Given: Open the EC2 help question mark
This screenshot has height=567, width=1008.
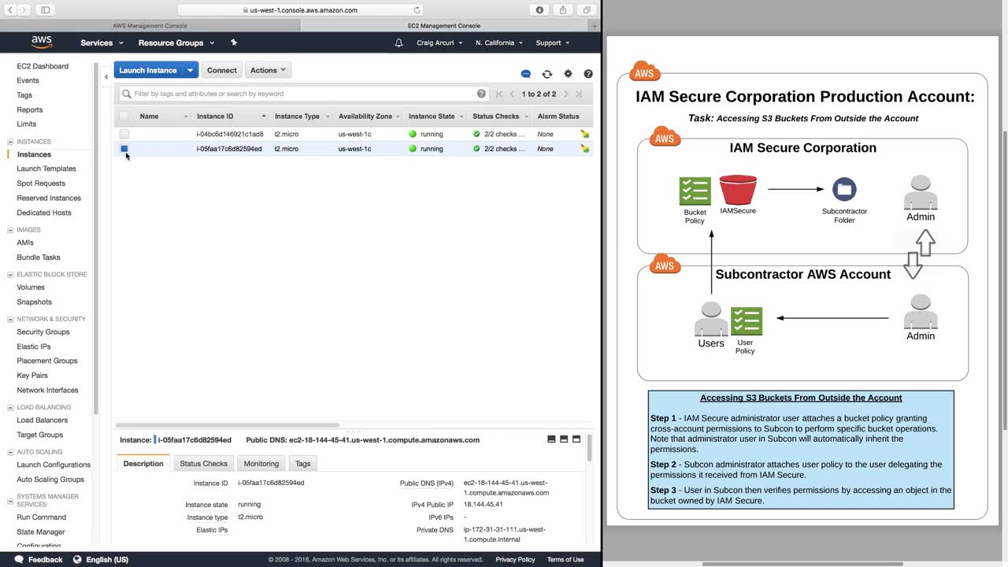Looking at the screenshot, I should click(588, 74).
